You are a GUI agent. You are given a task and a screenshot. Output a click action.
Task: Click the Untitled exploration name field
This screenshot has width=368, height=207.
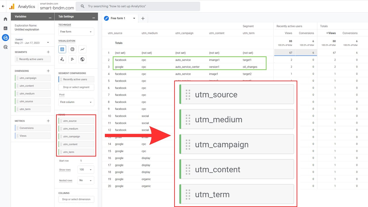tap(27, 30)
